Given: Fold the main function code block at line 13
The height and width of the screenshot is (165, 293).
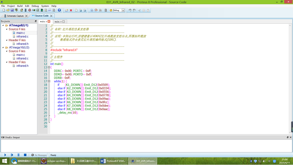Looking at the screenshot, I should [x=49, y=67].
